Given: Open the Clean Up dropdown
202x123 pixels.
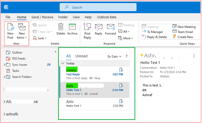Looking at the screenshot, I should coord(43,32).
